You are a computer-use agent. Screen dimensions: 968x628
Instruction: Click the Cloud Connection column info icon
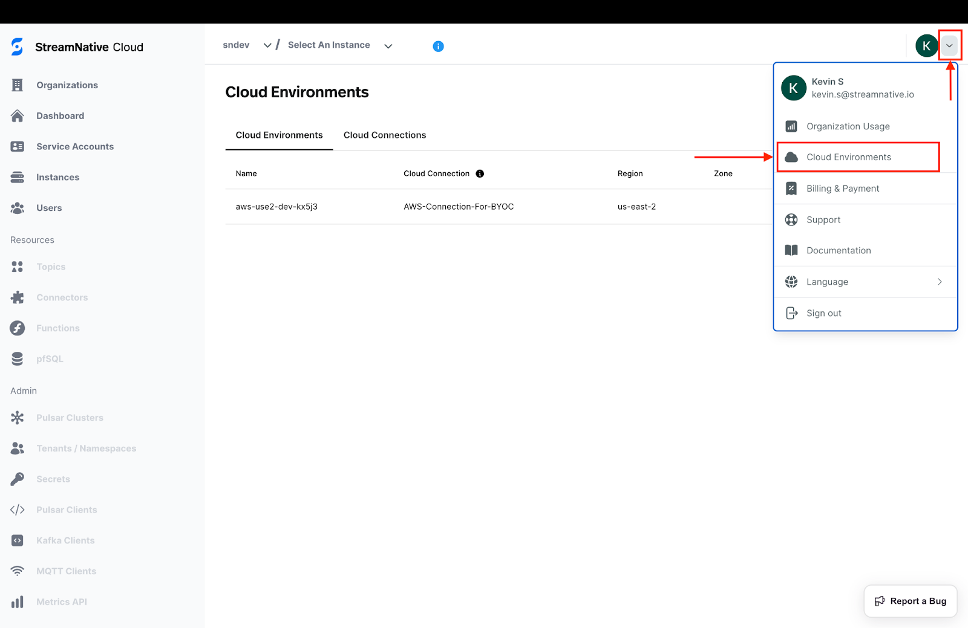(480, 173)
